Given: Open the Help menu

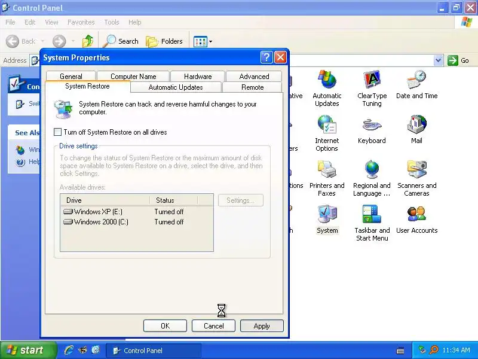Looking at the screenshot, I should [134, 22].
